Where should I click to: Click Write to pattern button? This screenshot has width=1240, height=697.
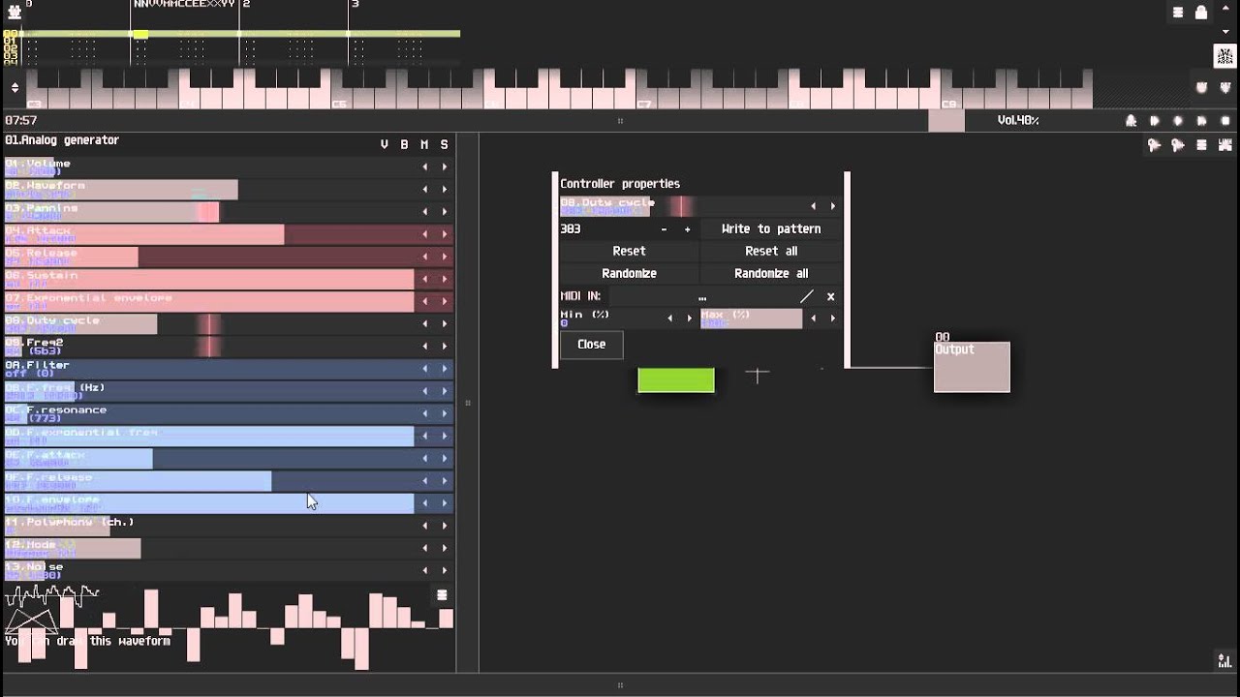[x=771, y=229]
